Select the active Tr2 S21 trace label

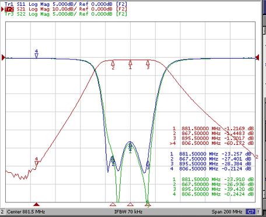point(66,9)
